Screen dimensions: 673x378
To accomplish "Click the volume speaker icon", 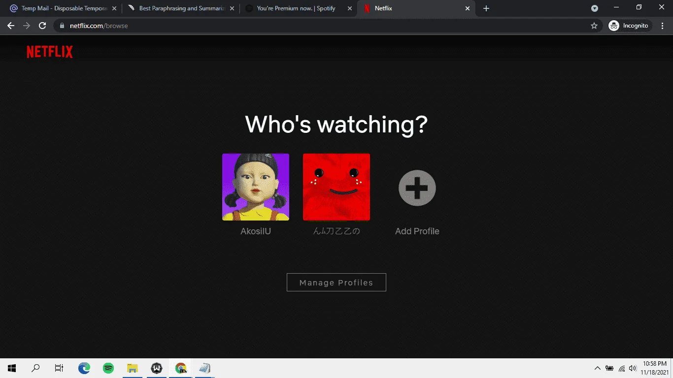I will [633, 368].
